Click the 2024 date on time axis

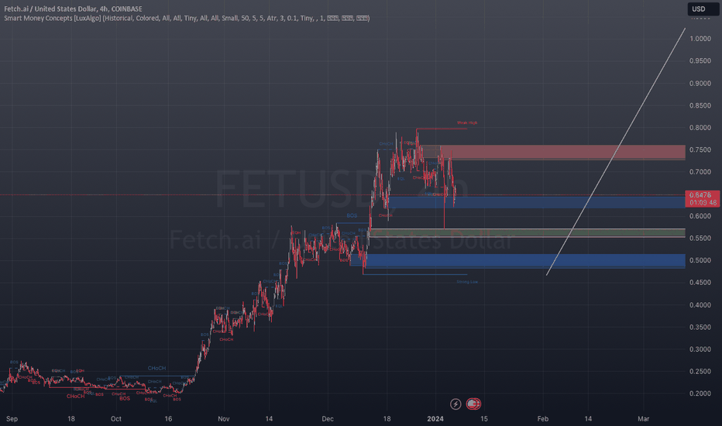[x=435, y=418]
